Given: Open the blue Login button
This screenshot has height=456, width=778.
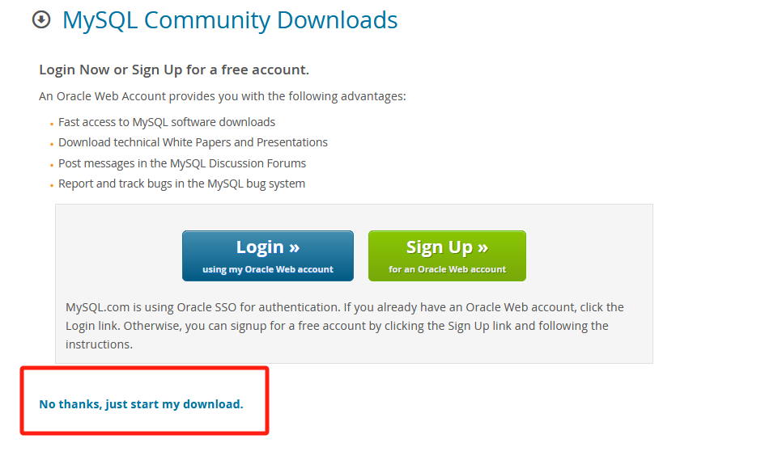Looking at the screenshot, I should pyautogui.click(x=268, y=255).
